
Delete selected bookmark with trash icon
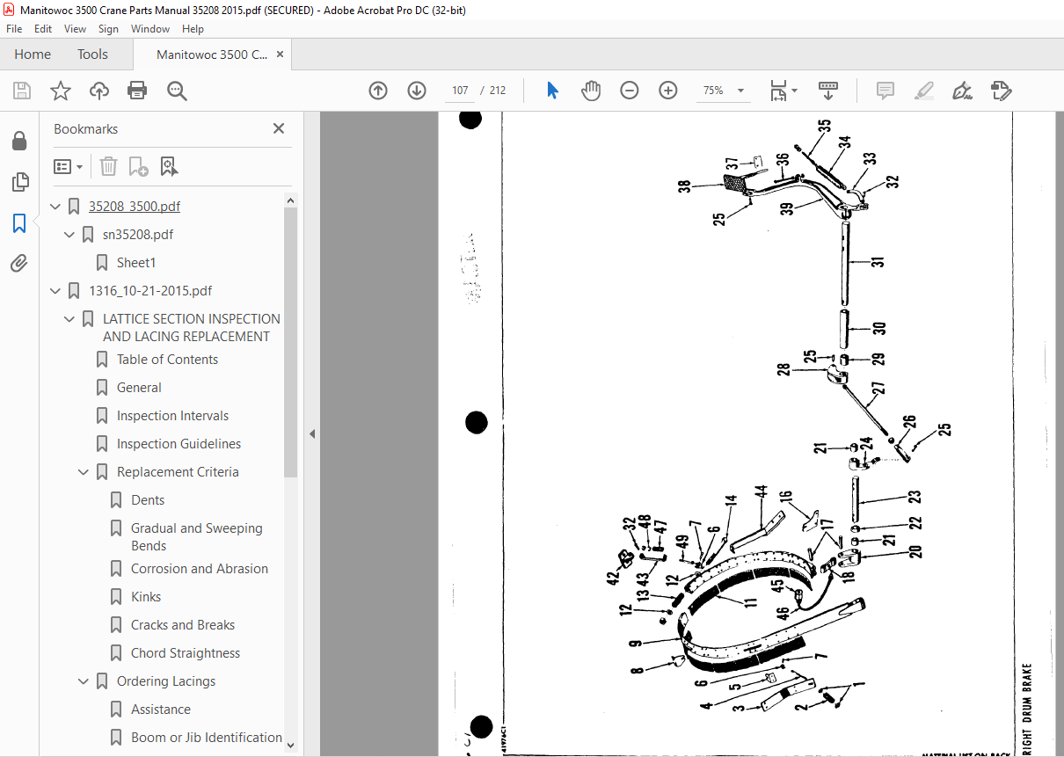click(108, 166)
